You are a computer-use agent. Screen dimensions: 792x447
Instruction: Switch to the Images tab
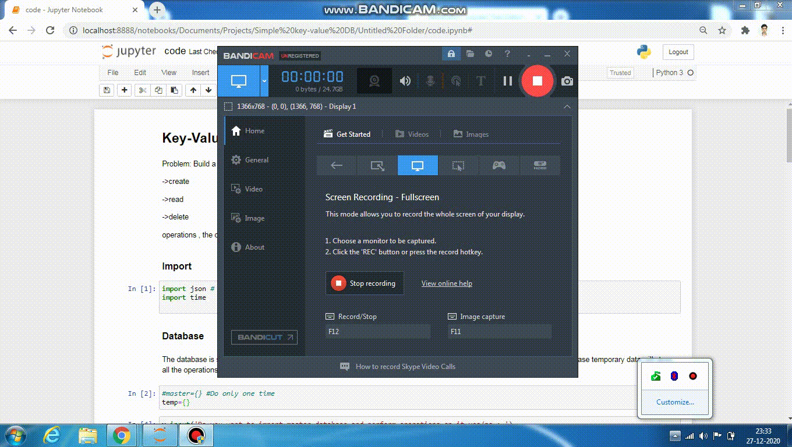(x=471, y=134)
